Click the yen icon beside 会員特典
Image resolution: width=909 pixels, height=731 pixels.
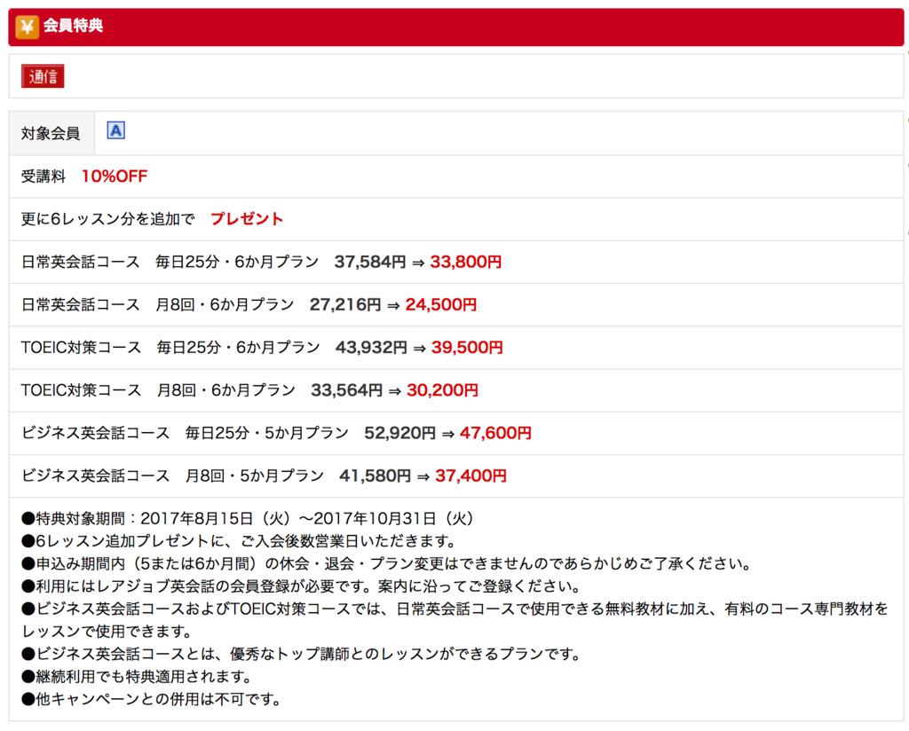28,27
